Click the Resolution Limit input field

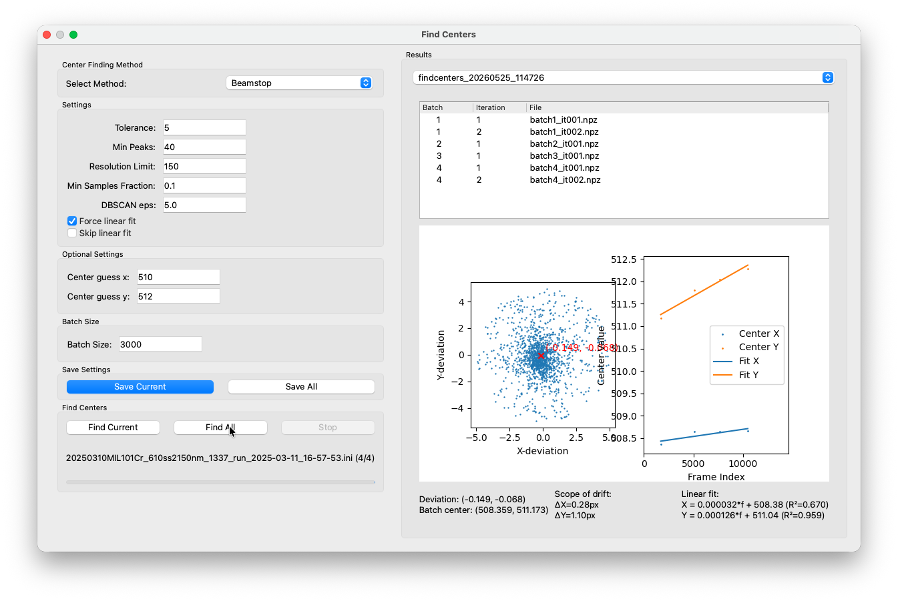click(204, 166)
